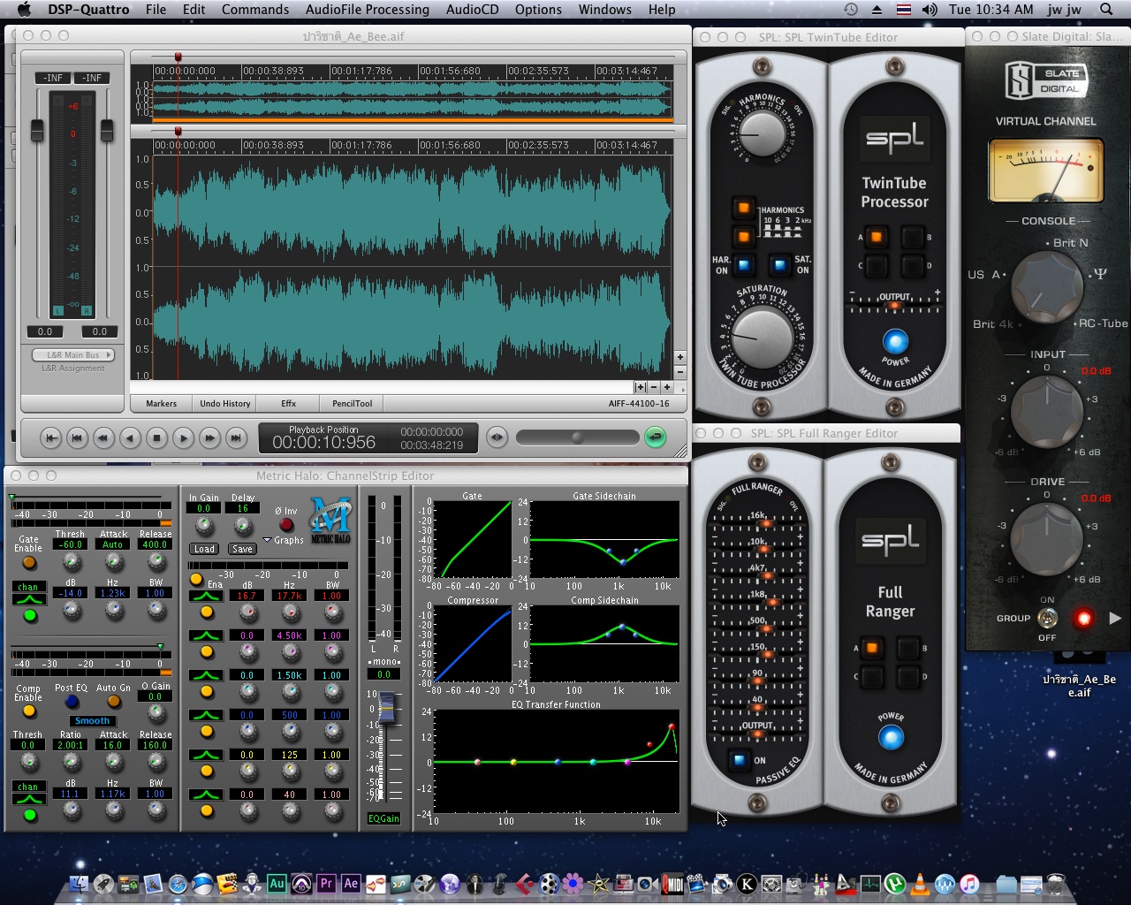Open the L&R Main Bus dropdown
The height and width of the screenshot is (905, 1131).
[73, 355]
